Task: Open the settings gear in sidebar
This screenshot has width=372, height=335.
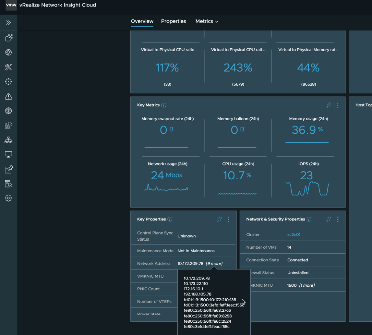Action: pyautogui.click(x=8, y=198)
